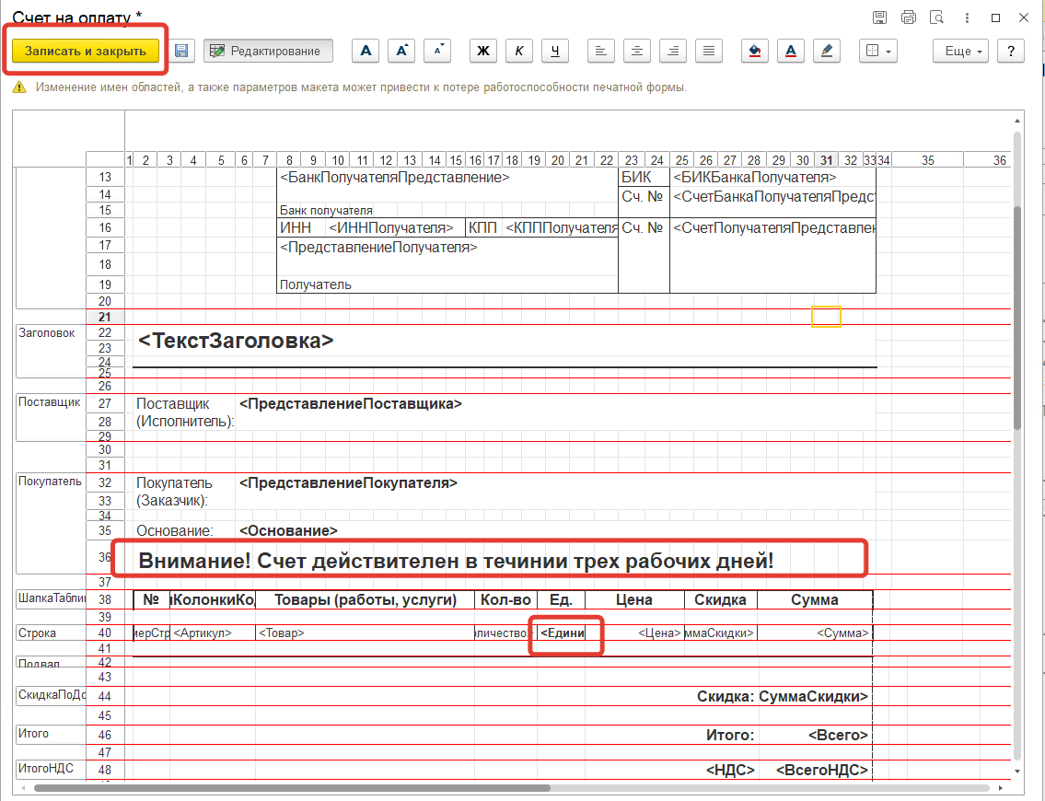
Task: Click the 'Ед.' header cell
Action: 561,599
